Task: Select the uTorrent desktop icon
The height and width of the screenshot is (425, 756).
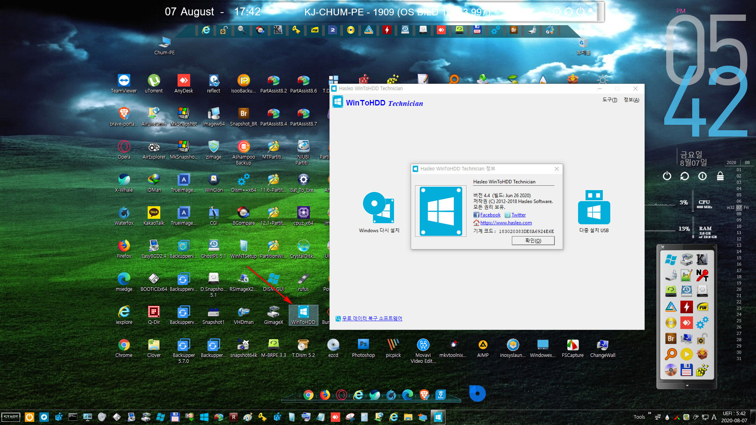Action: point(154,84)
